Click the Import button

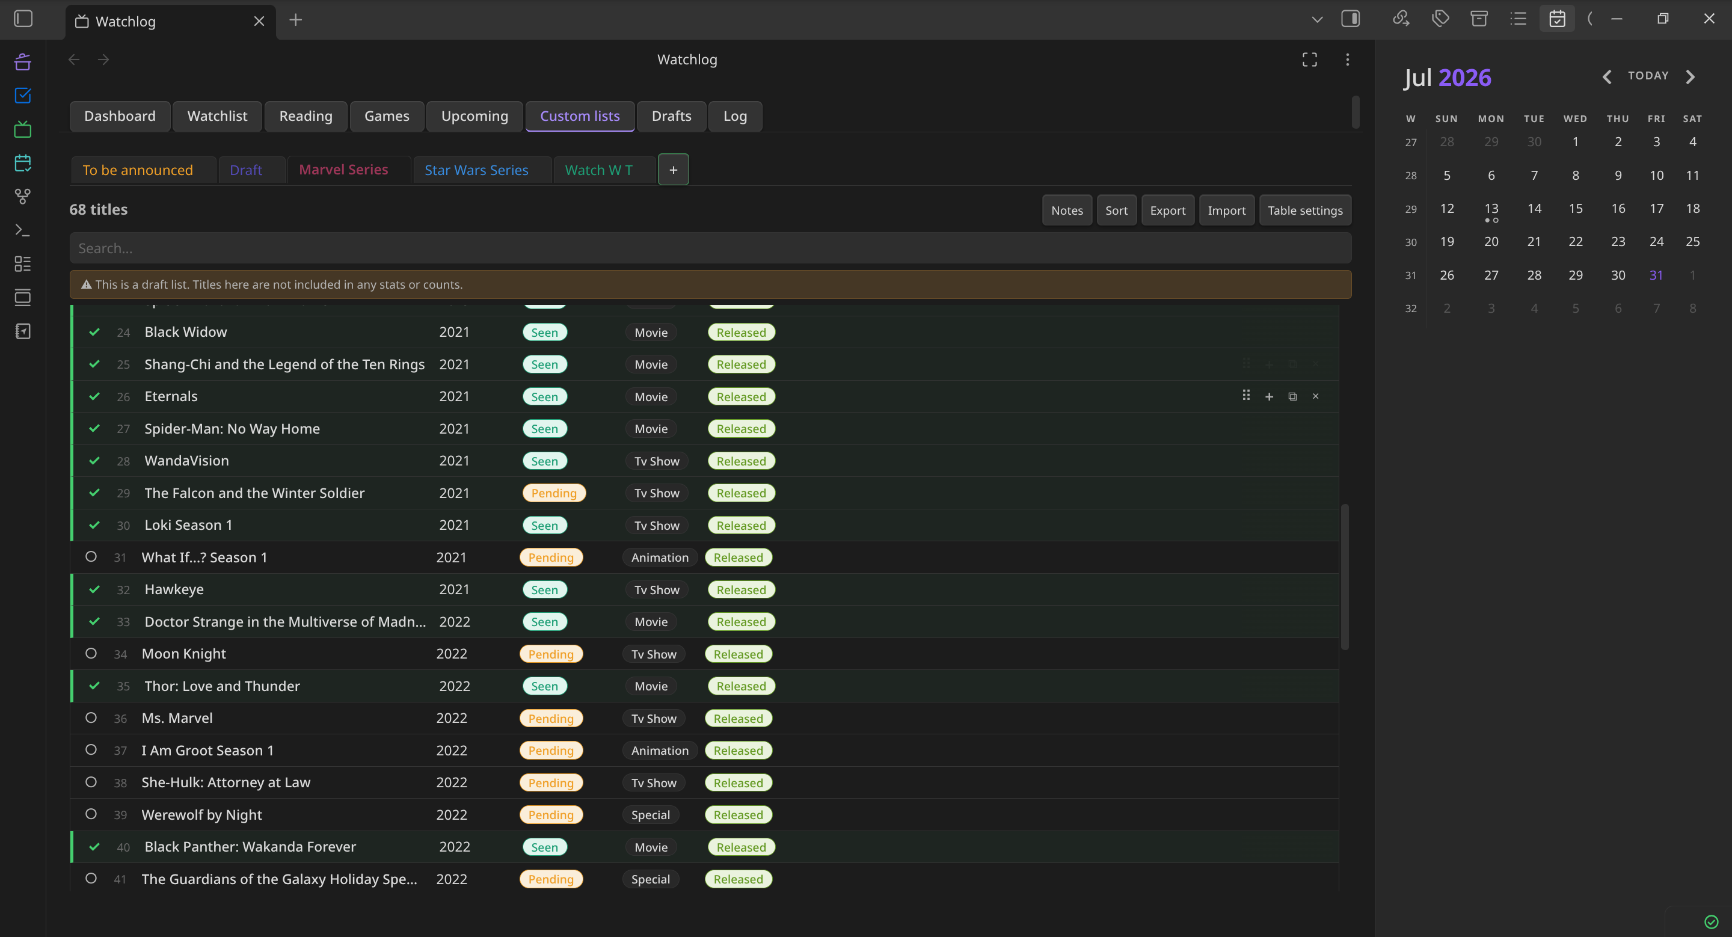click(1226, 210)
